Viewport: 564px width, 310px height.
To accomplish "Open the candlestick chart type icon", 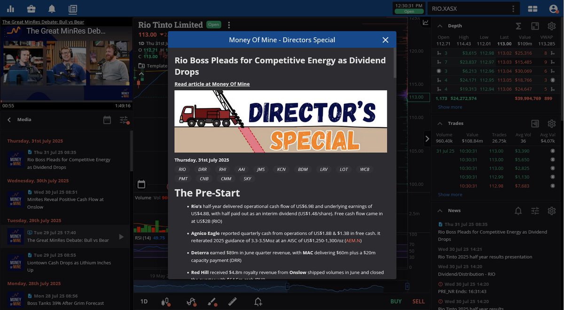I will click(x=165, y=302).
